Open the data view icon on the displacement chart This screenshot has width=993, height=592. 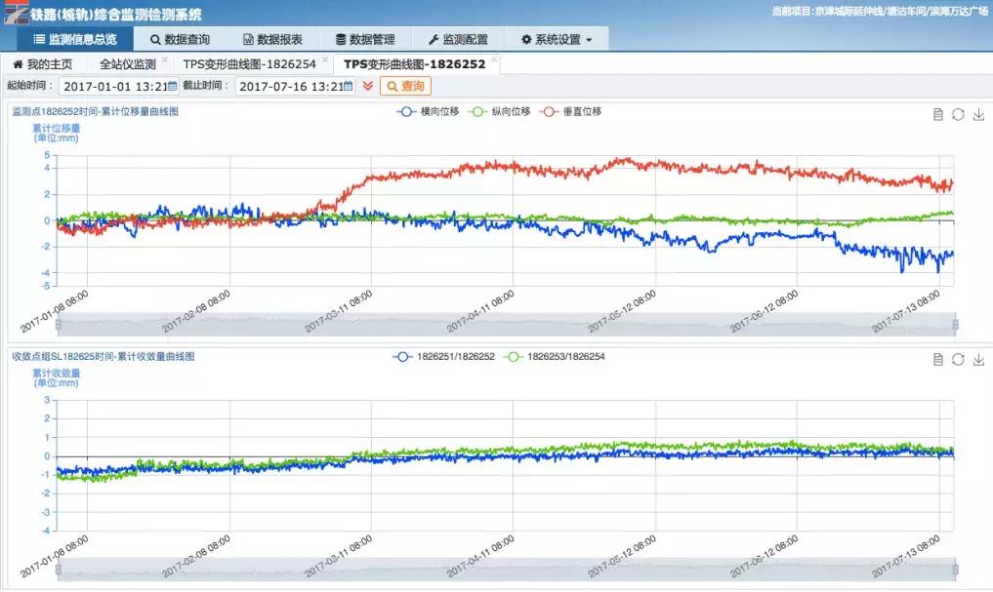pyautogui.click(x=937, y=114)
